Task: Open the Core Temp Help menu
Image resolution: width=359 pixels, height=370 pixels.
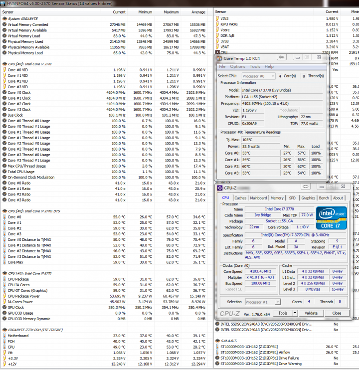Action: pyautogui.click(x=269, y=66)
